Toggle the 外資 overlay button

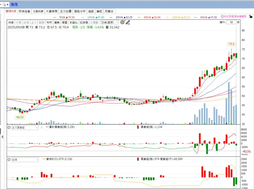(x=19, y=22)
